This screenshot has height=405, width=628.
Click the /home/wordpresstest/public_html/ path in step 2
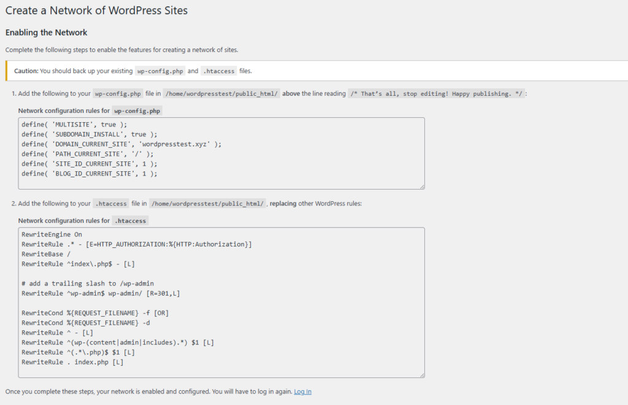coord(207,204)
